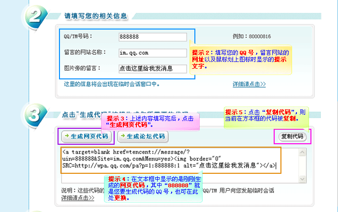Viewport: 338px width, 212px height.
Task: Click the green 提示5 tip callout
Action: pyautogui.click(x=265, y=115)
